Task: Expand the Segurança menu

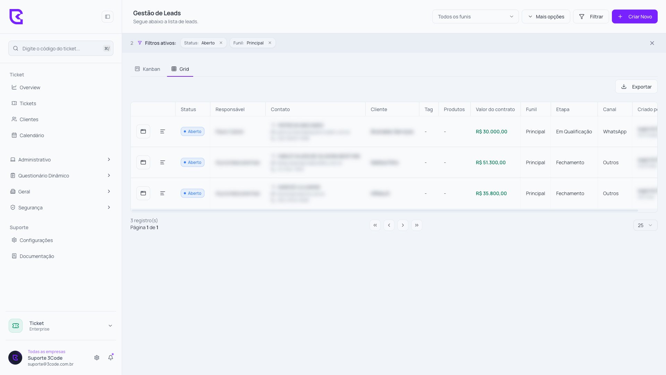Action: coord(61,208)
